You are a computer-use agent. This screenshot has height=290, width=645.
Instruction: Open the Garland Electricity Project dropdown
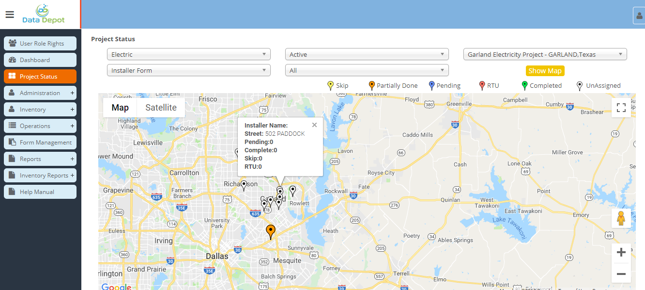point(545,54)
